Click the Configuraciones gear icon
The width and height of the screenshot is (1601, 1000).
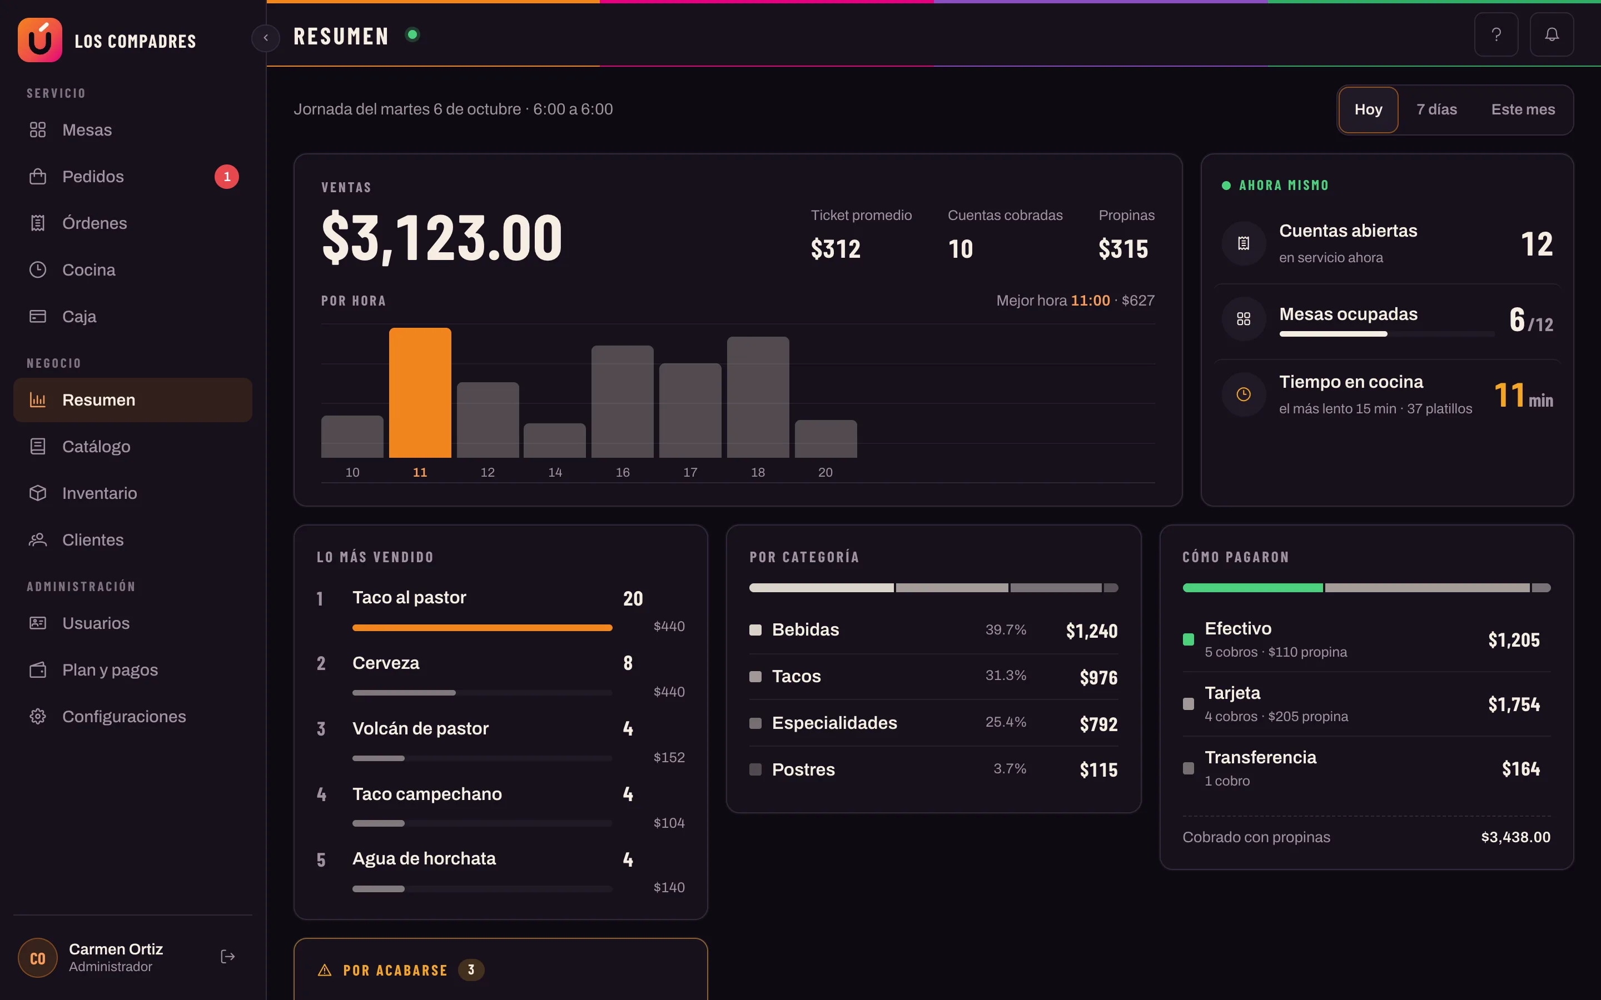(x=38, y=716)
